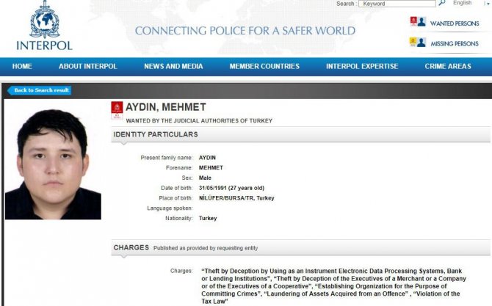Image resolution: width=492 pixels, height=306 pixels.
Task: Select Member Countries in navigation bar
Action: (x=264, y=67)
